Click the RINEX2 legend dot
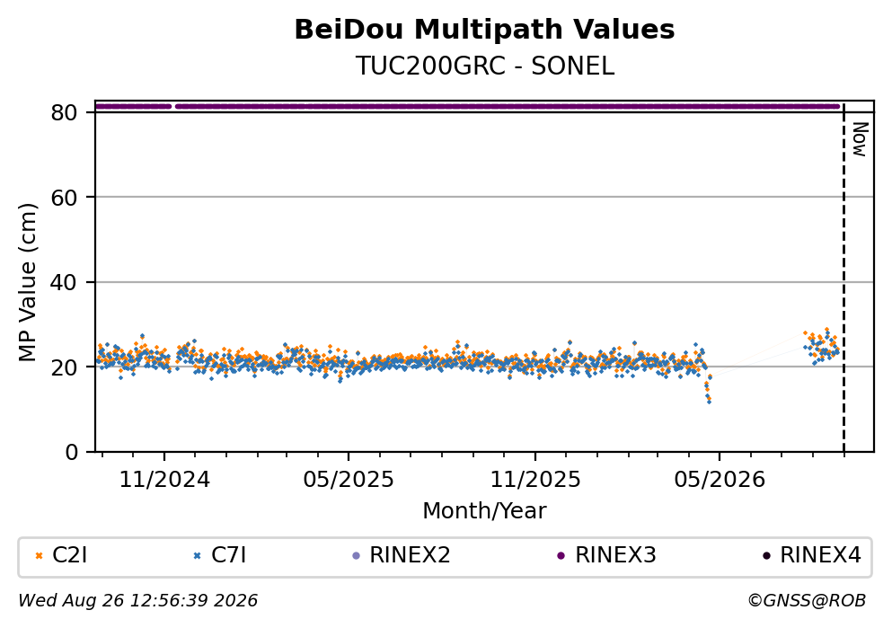Screen dimensions: 892x628 [x=356, y=556]
